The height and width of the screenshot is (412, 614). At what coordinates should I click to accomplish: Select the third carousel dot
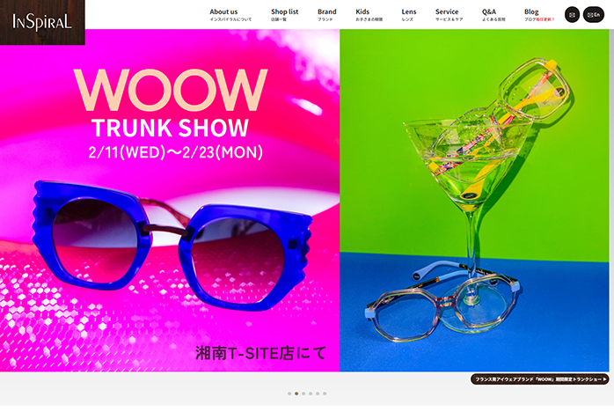point(303,394)
